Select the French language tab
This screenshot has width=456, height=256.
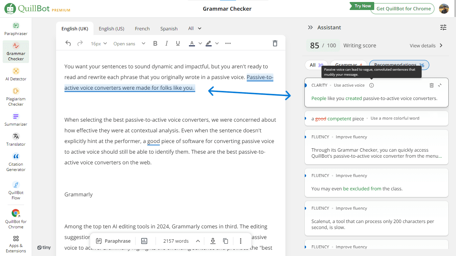point(142,29)
